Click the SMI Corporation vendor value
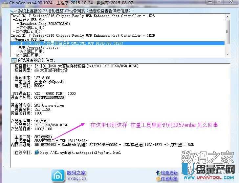The width and height of the screenshot is (239, 183). click(x=49, y=105)
